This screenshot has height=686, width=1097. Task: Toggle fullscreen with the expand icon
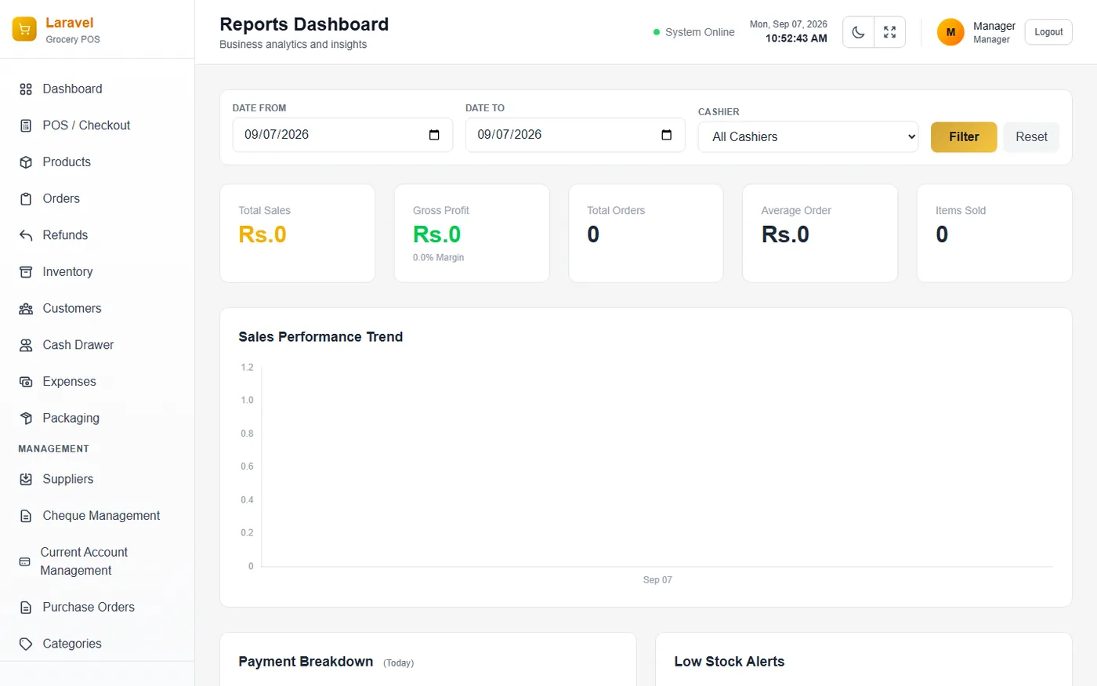(889, 32)
